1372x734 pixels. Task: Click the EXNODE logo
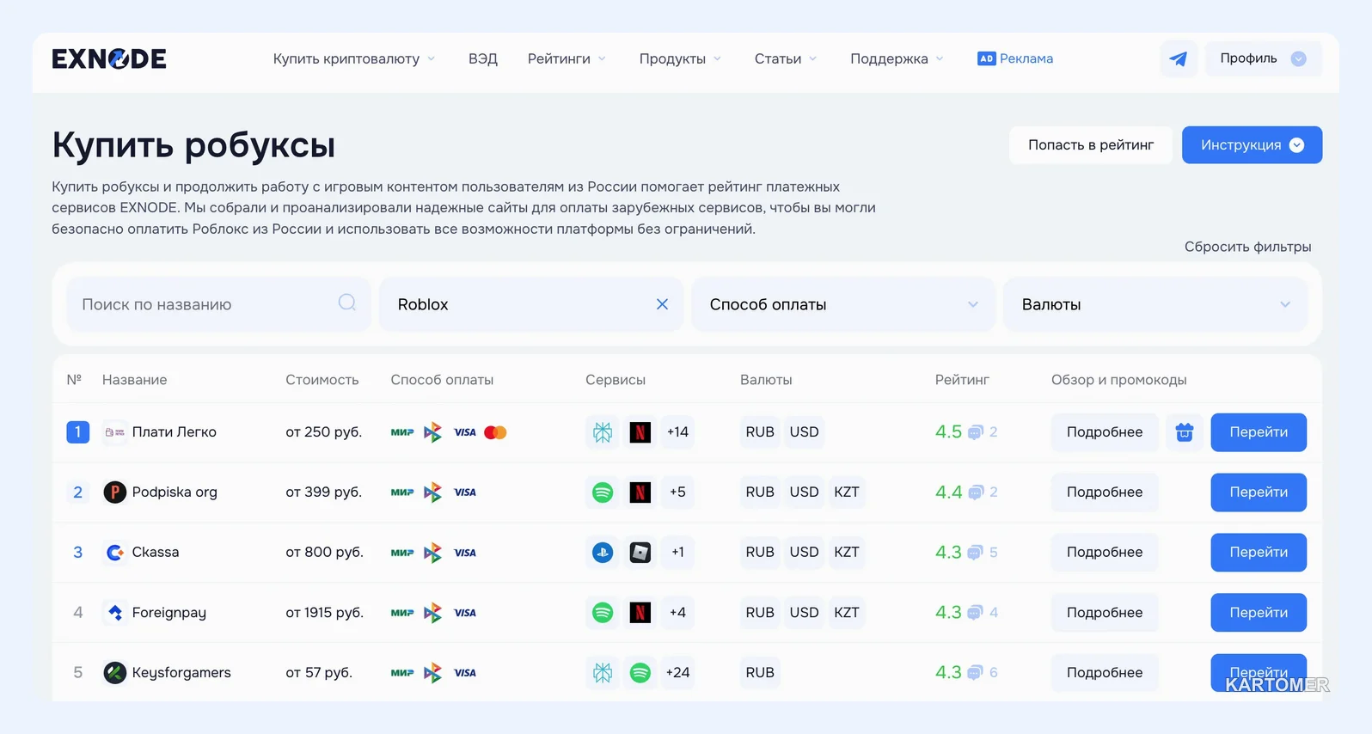click(x=109, y=58)
